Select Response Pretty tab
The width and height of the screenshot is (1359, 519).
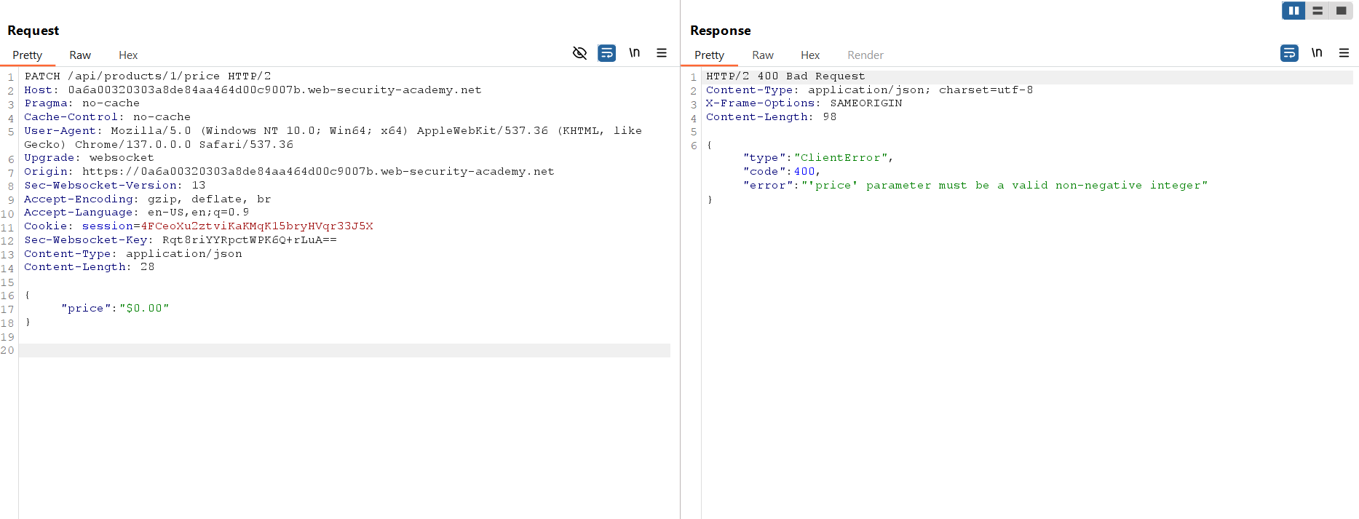pos(709,55)
